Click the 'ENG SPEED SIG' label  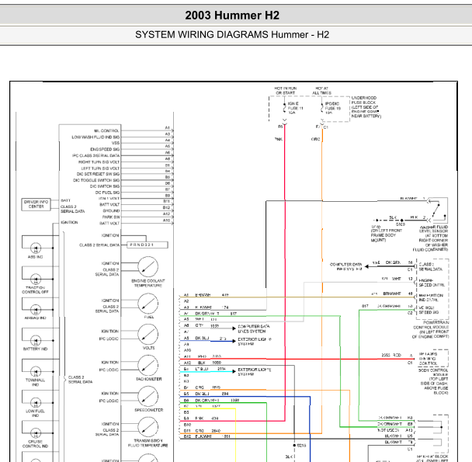click(x=105, y=149)
